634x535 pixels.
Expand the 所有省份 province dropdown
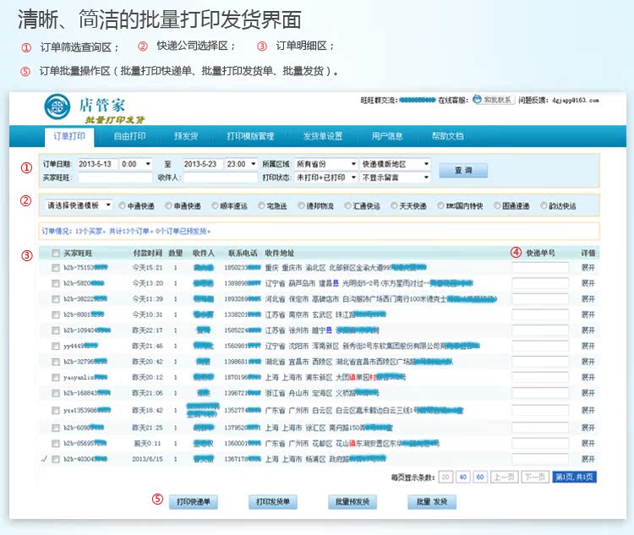pos(326,164)
